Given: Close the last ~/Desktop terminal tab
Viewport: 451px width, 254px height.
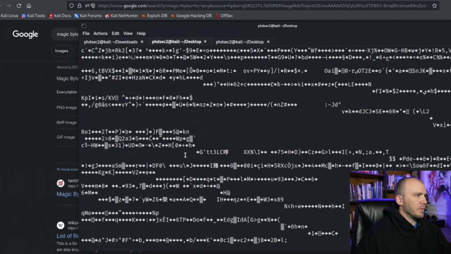Looking at the screenshot, I should click(268, 42).
